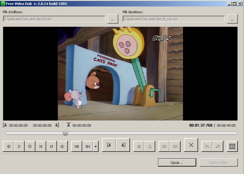This screenshot has width=244, height=174.
Task: Click the selection end scissors icon near timecode
Action: pos(57,125)
